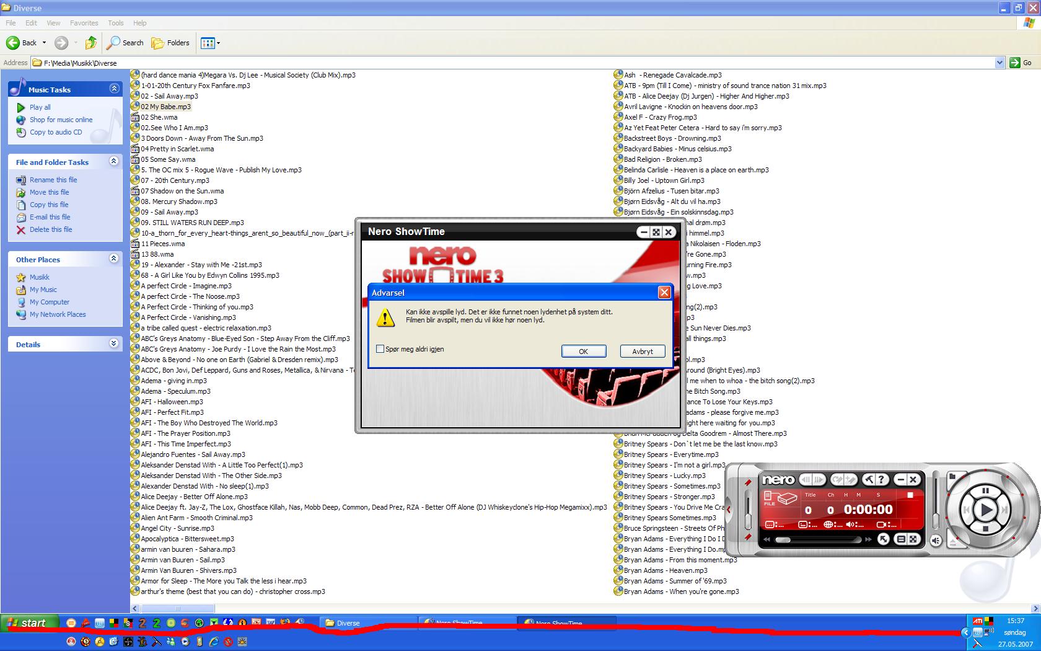This screenshot has width=1041, height=651.
Task: Open Nero preferences with the hammer icon
Action: [x=869, y=479]
